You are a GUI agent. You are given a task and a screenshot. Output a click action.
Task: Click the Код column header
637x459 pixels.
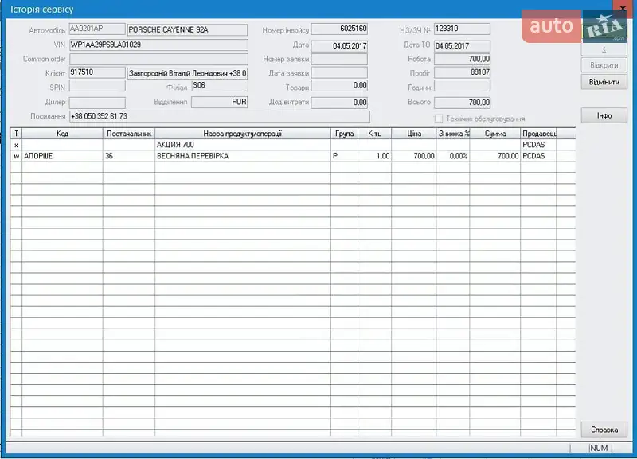62,134
